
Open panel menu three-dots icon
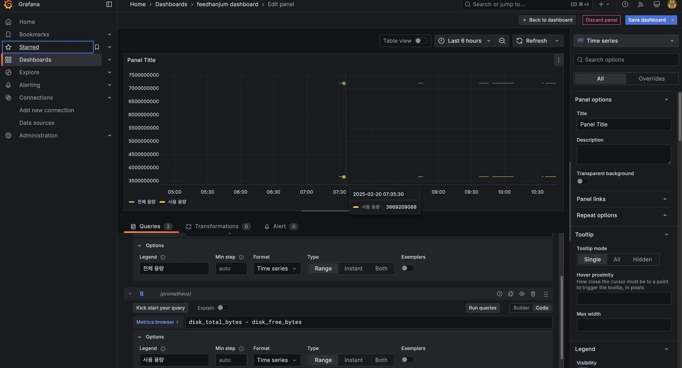[x=558, y=60]
